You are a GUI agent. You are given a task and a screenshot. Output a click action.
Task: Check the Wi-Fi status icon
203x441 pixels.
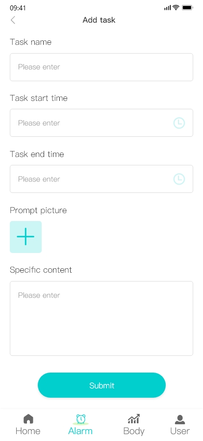point(176,7)
